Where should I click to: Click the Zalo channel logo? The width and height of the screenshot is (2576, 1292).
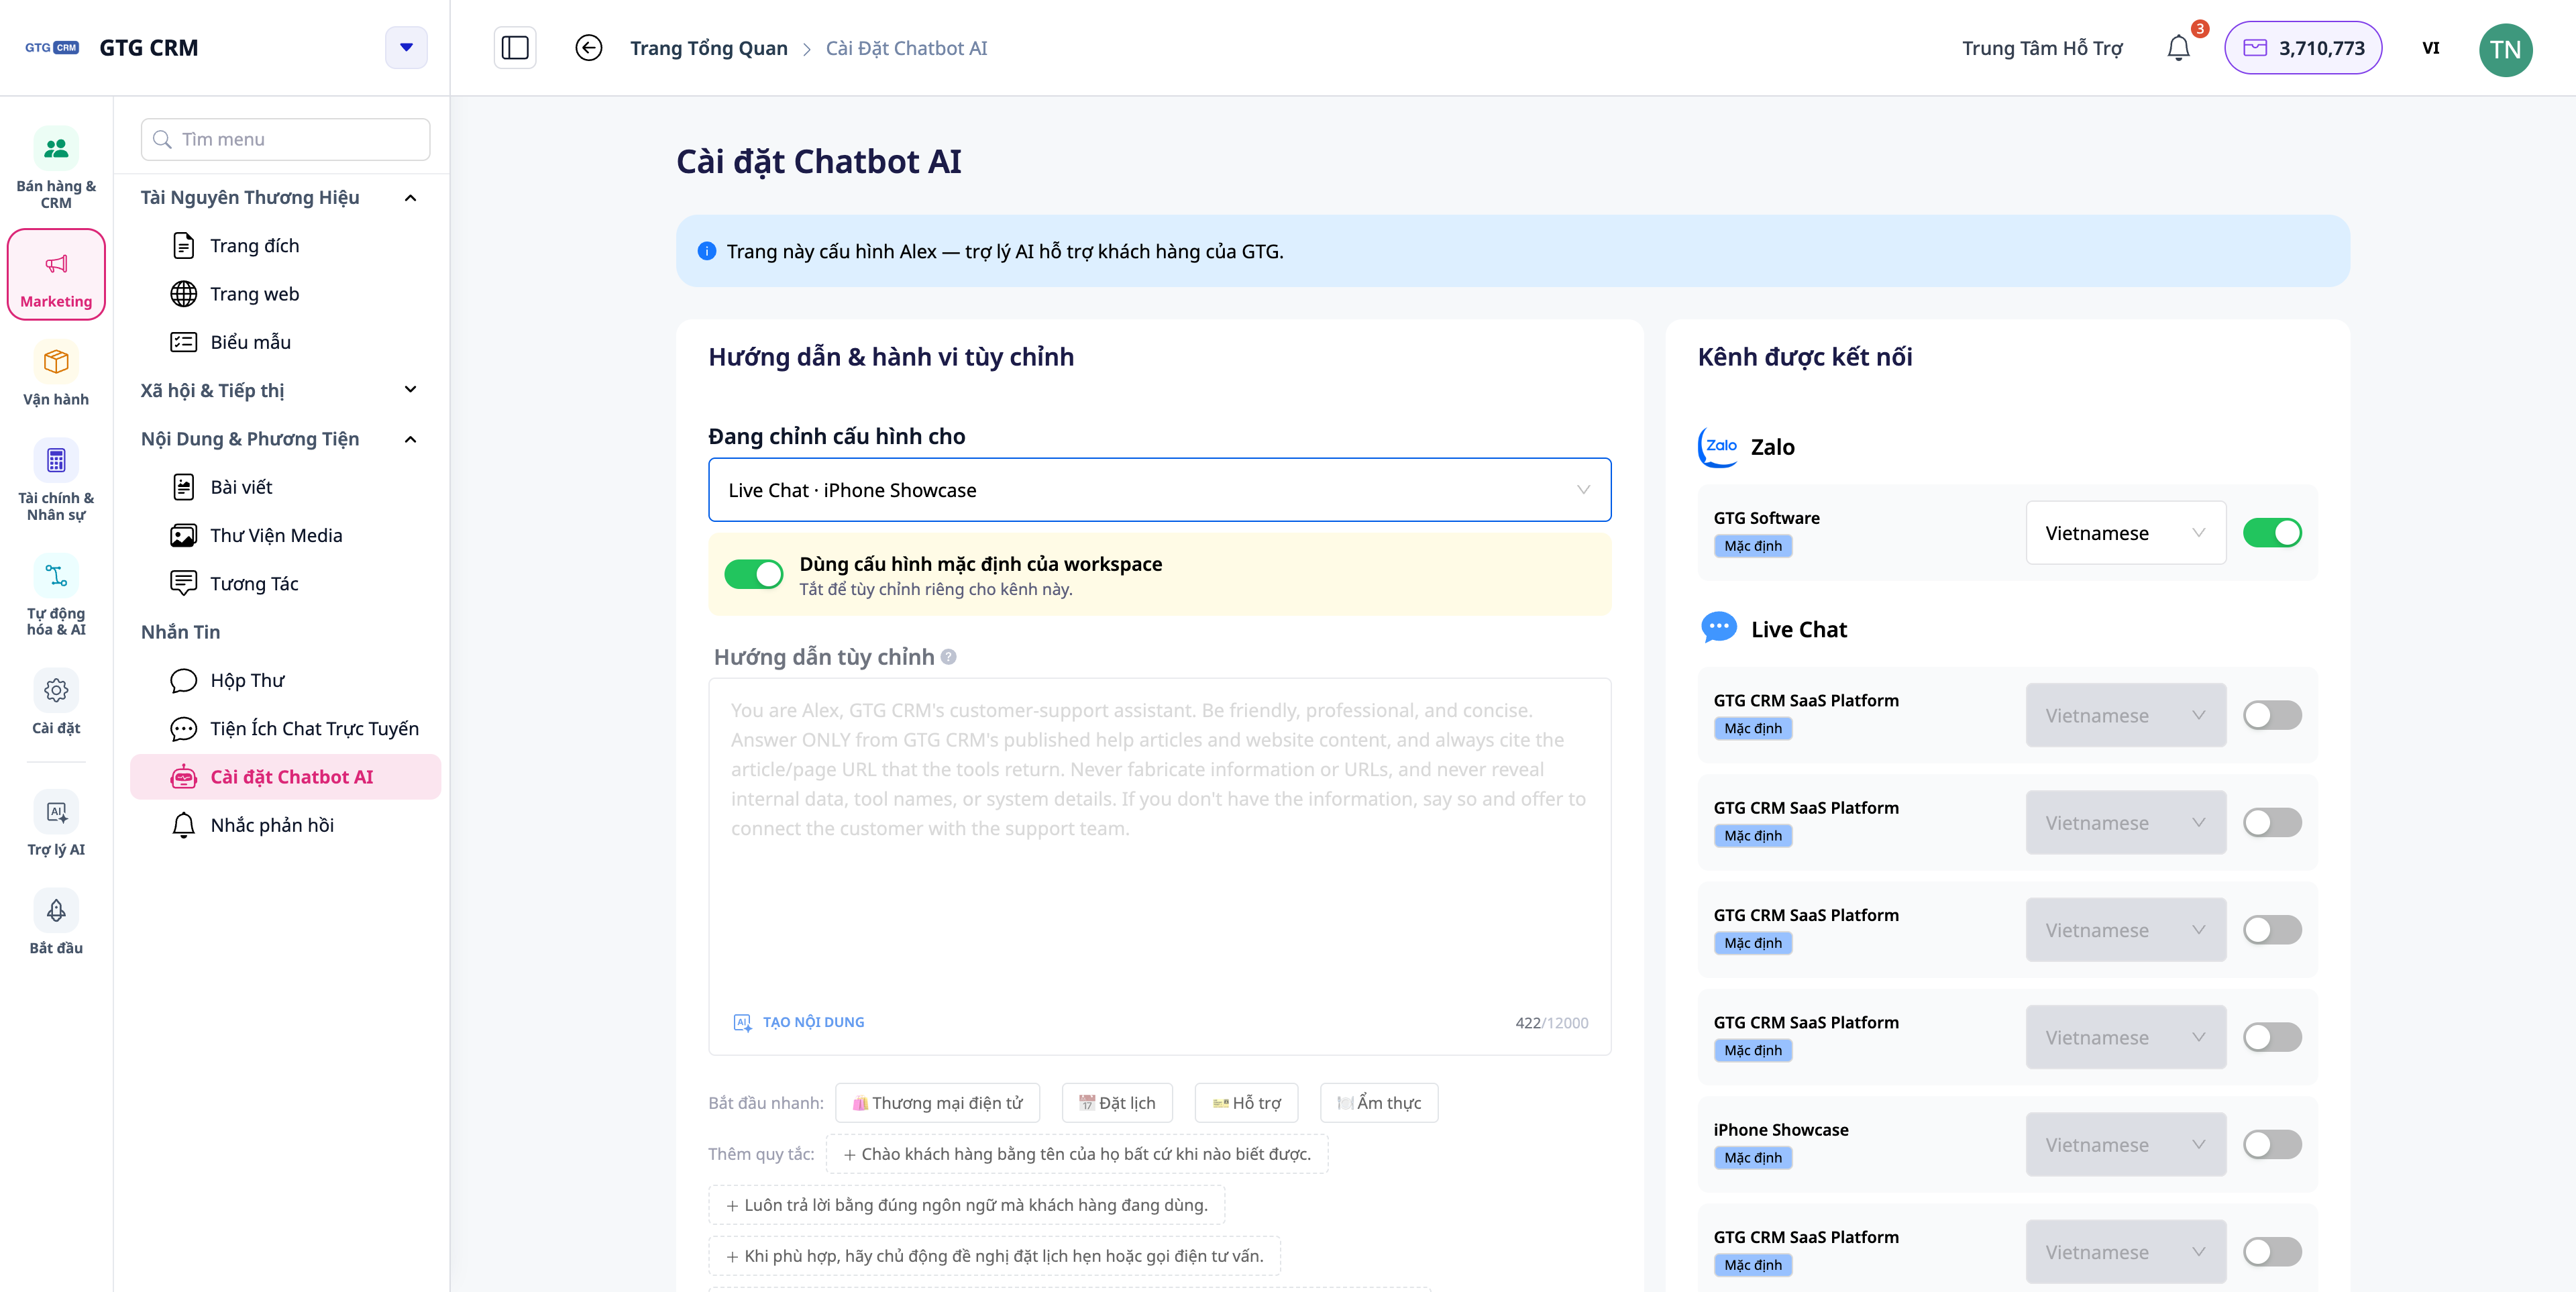point(1719,447)
